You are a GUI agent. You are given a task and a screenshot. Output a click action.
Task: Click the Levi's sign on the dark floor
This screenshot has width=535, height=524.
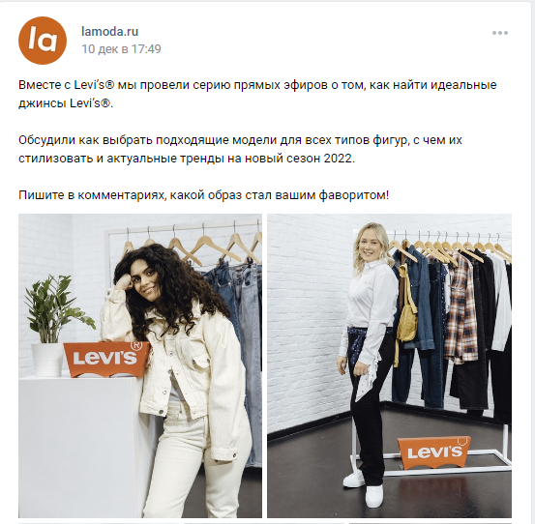point(434,452)
